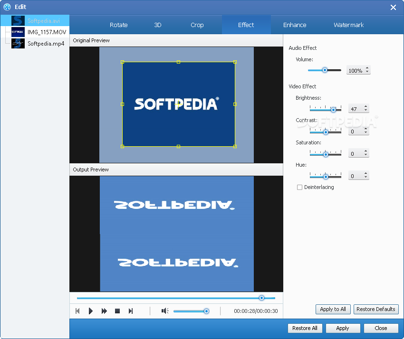Click the Restore All button
The width and height of the screenshot is (404, 339).
click(x=305, y=328)
